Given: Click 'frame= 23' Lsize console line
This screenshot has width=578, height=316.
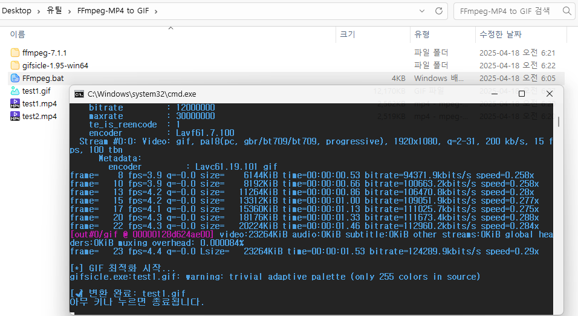Looking at the screenshot, I should [305, 251].
